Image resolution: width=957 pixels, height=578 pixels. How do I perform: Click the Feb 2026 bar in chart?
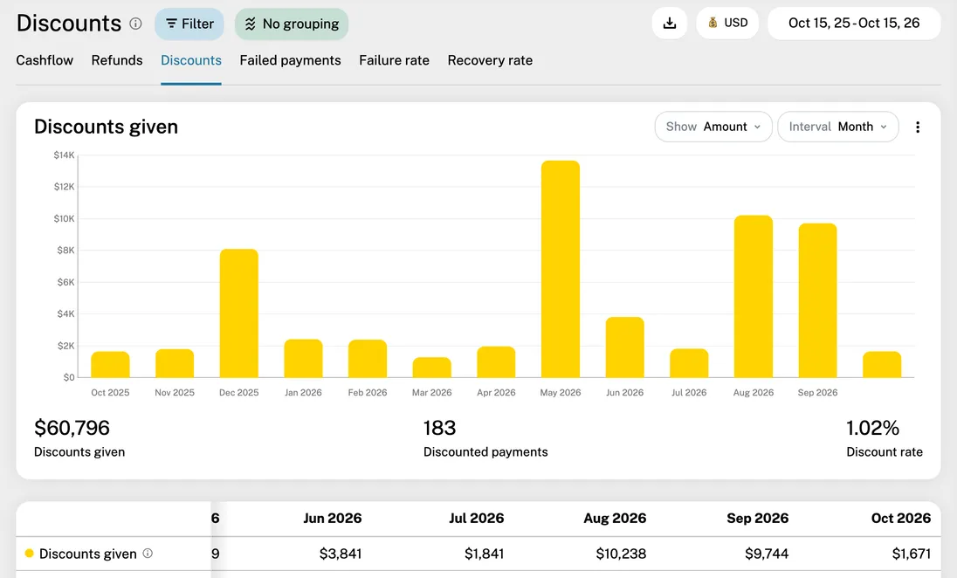368,359
